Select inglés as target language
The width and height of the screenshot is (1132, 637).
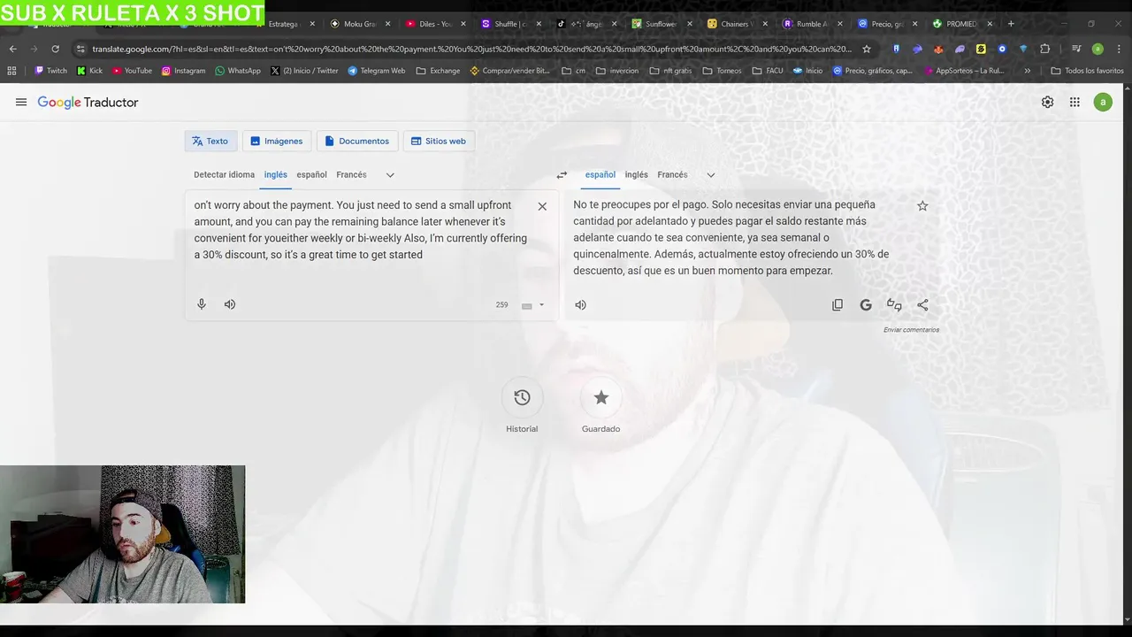pyautogui.click(x=636, y=175)
